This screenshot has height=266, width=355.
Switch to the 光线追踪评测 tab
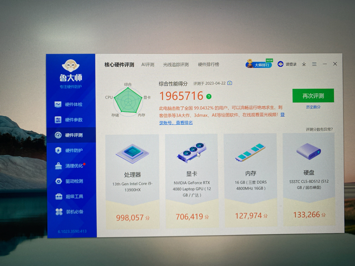point(176,65)
